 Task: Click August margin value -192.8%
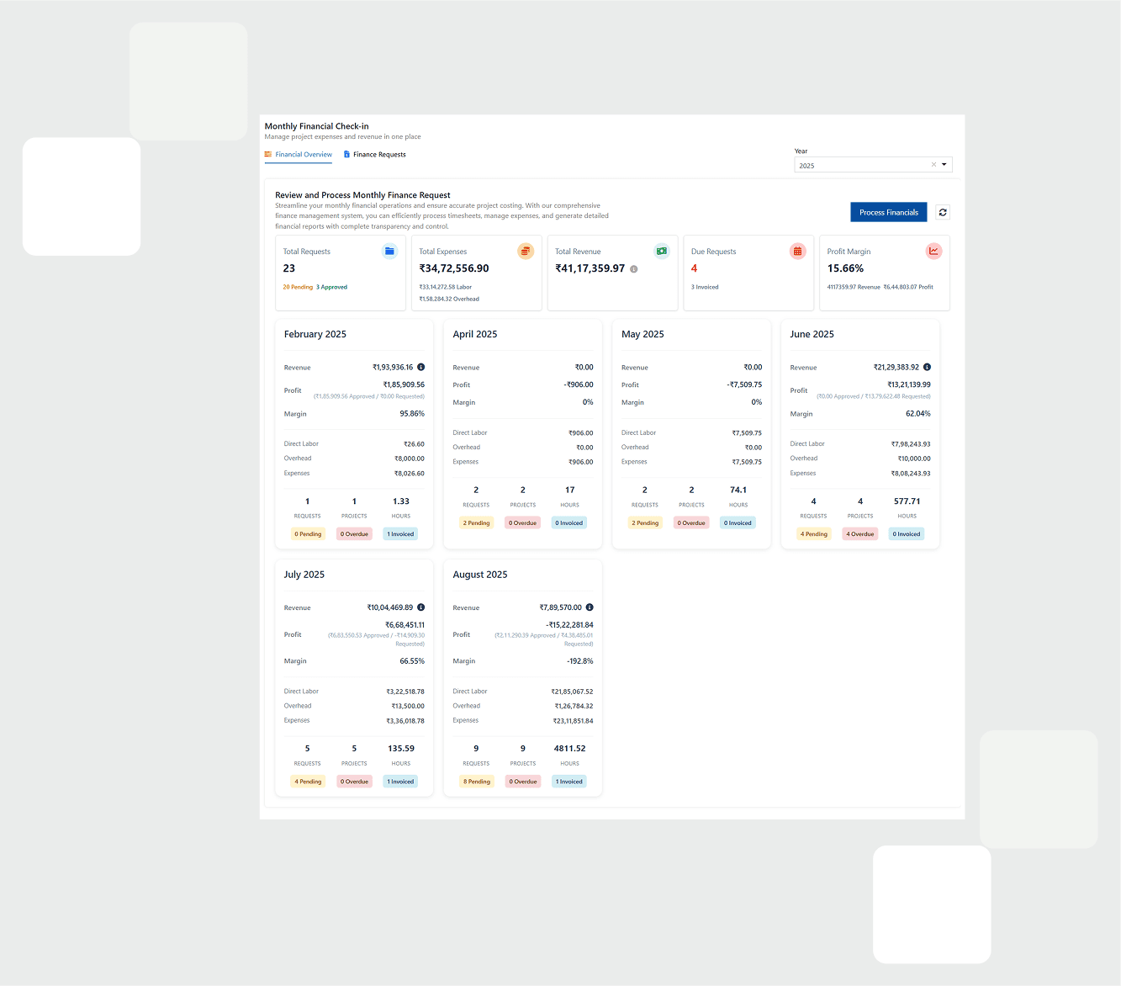pyautogui.click(x=580, y=661)
